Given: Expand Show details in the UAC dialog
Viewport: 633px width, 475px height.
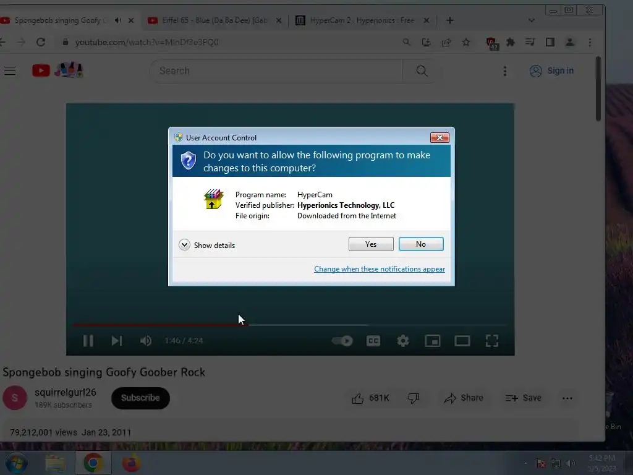Looking at the screenshot, I should coord(206,245).
